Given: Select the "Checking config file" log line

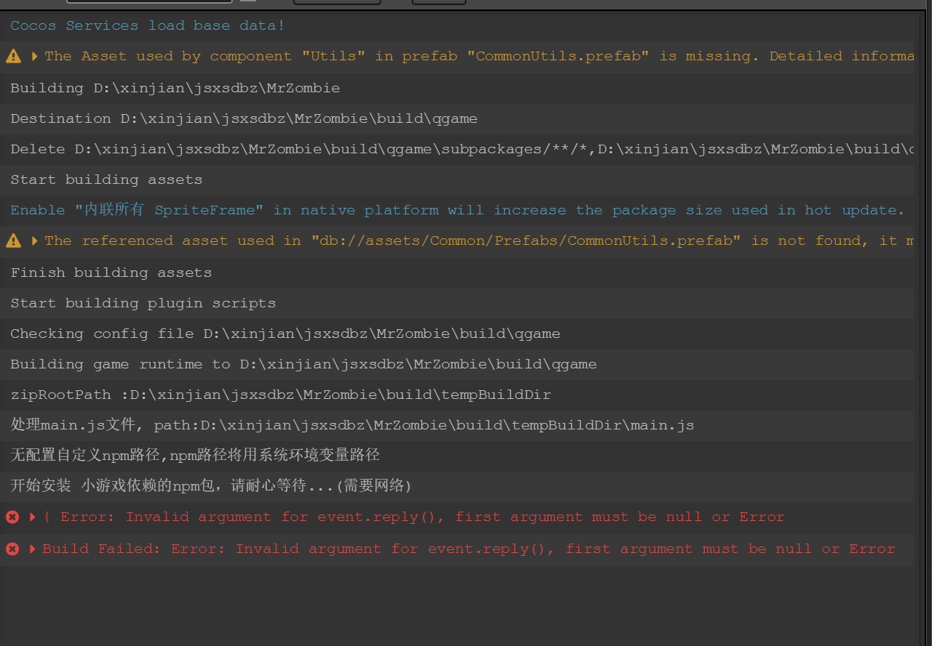Looking at the screenshot, I should [285, 334].
